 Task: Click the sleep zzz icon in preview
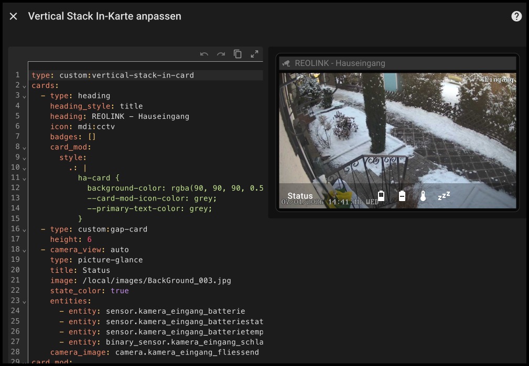[444, 196]
